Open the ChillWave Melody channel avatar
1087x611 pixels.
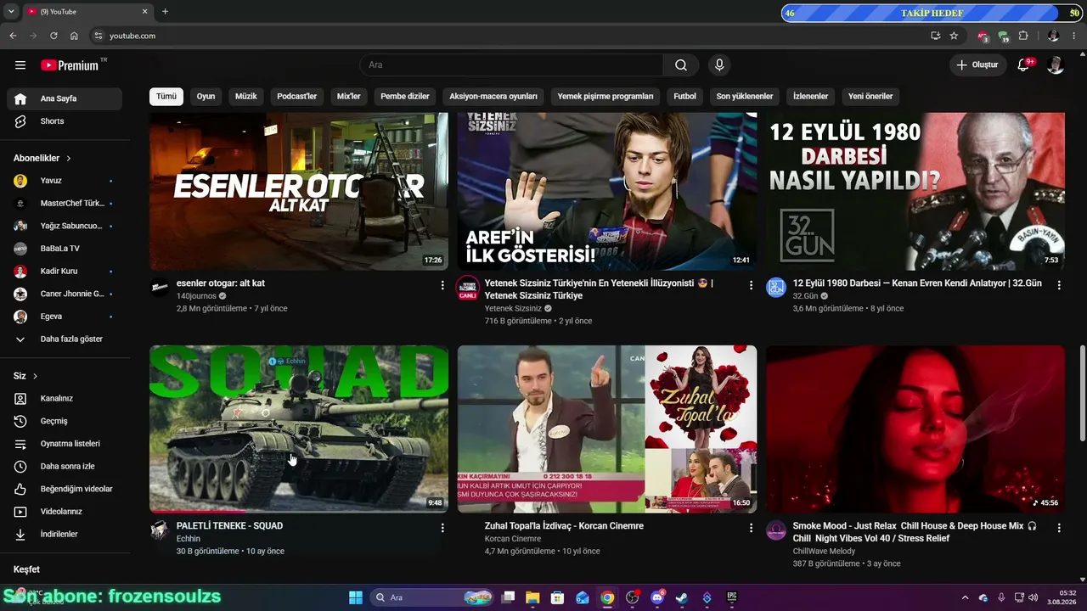tap(776, 531)
